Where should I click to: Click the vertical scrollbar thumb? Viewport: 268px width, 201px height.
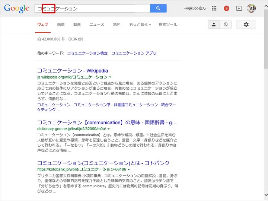click(266, 39)
